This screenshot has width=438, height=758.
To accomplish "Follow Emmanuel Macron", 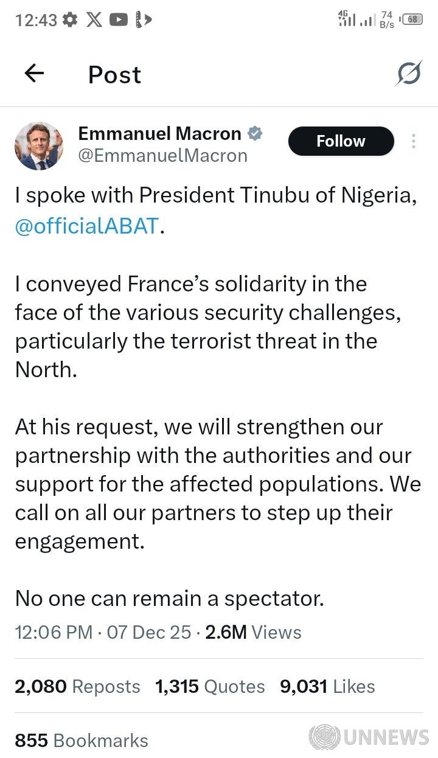I will [341, 141].
